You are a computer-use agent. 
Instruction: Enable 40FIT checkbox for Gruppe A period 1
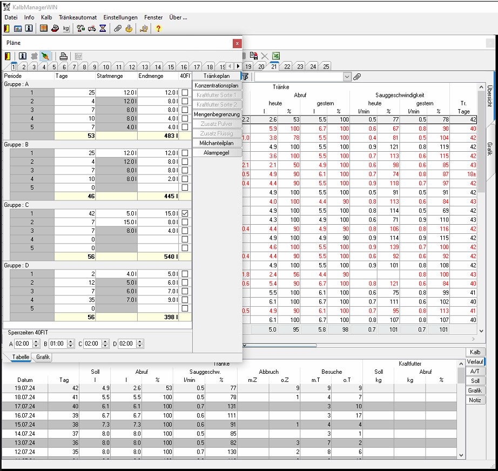185,93
